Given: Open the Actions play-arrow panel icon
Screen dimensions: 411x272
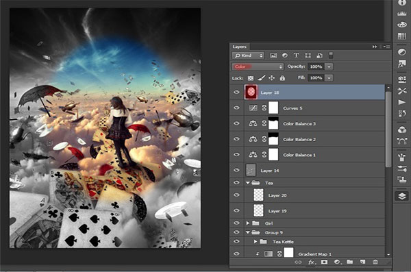Looking at the screenshot, I should click(402, 102).
